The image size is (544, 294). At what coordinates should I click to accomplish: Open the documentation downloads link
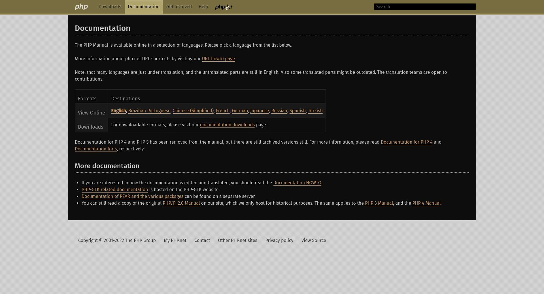tap(227, 125)
